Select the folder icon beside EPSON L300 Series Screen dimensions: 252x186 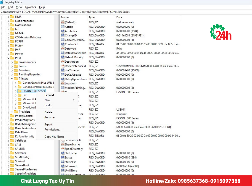(20, 91)
